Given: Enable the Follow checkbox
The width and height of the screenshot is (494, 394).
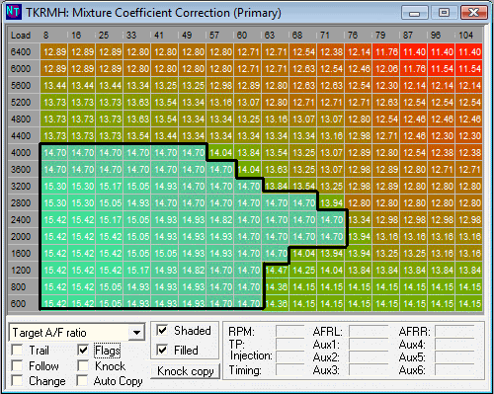Looking at the screenshot, I should (17, 365).
